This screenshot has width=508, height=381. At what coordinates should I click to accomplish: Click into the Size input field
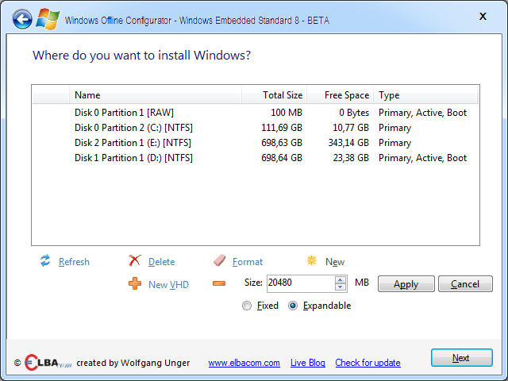(x=301, y=283)
